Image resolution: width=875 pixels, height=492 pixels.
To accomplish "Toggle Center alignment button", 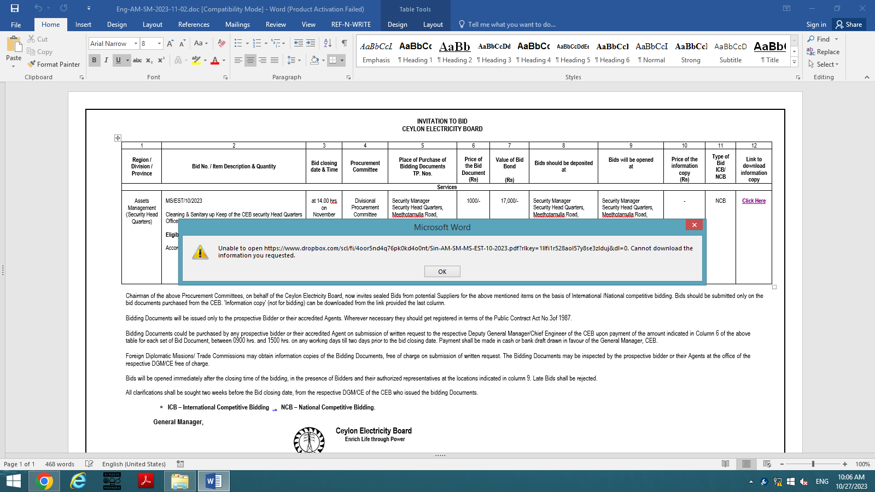I will [250, 60].
